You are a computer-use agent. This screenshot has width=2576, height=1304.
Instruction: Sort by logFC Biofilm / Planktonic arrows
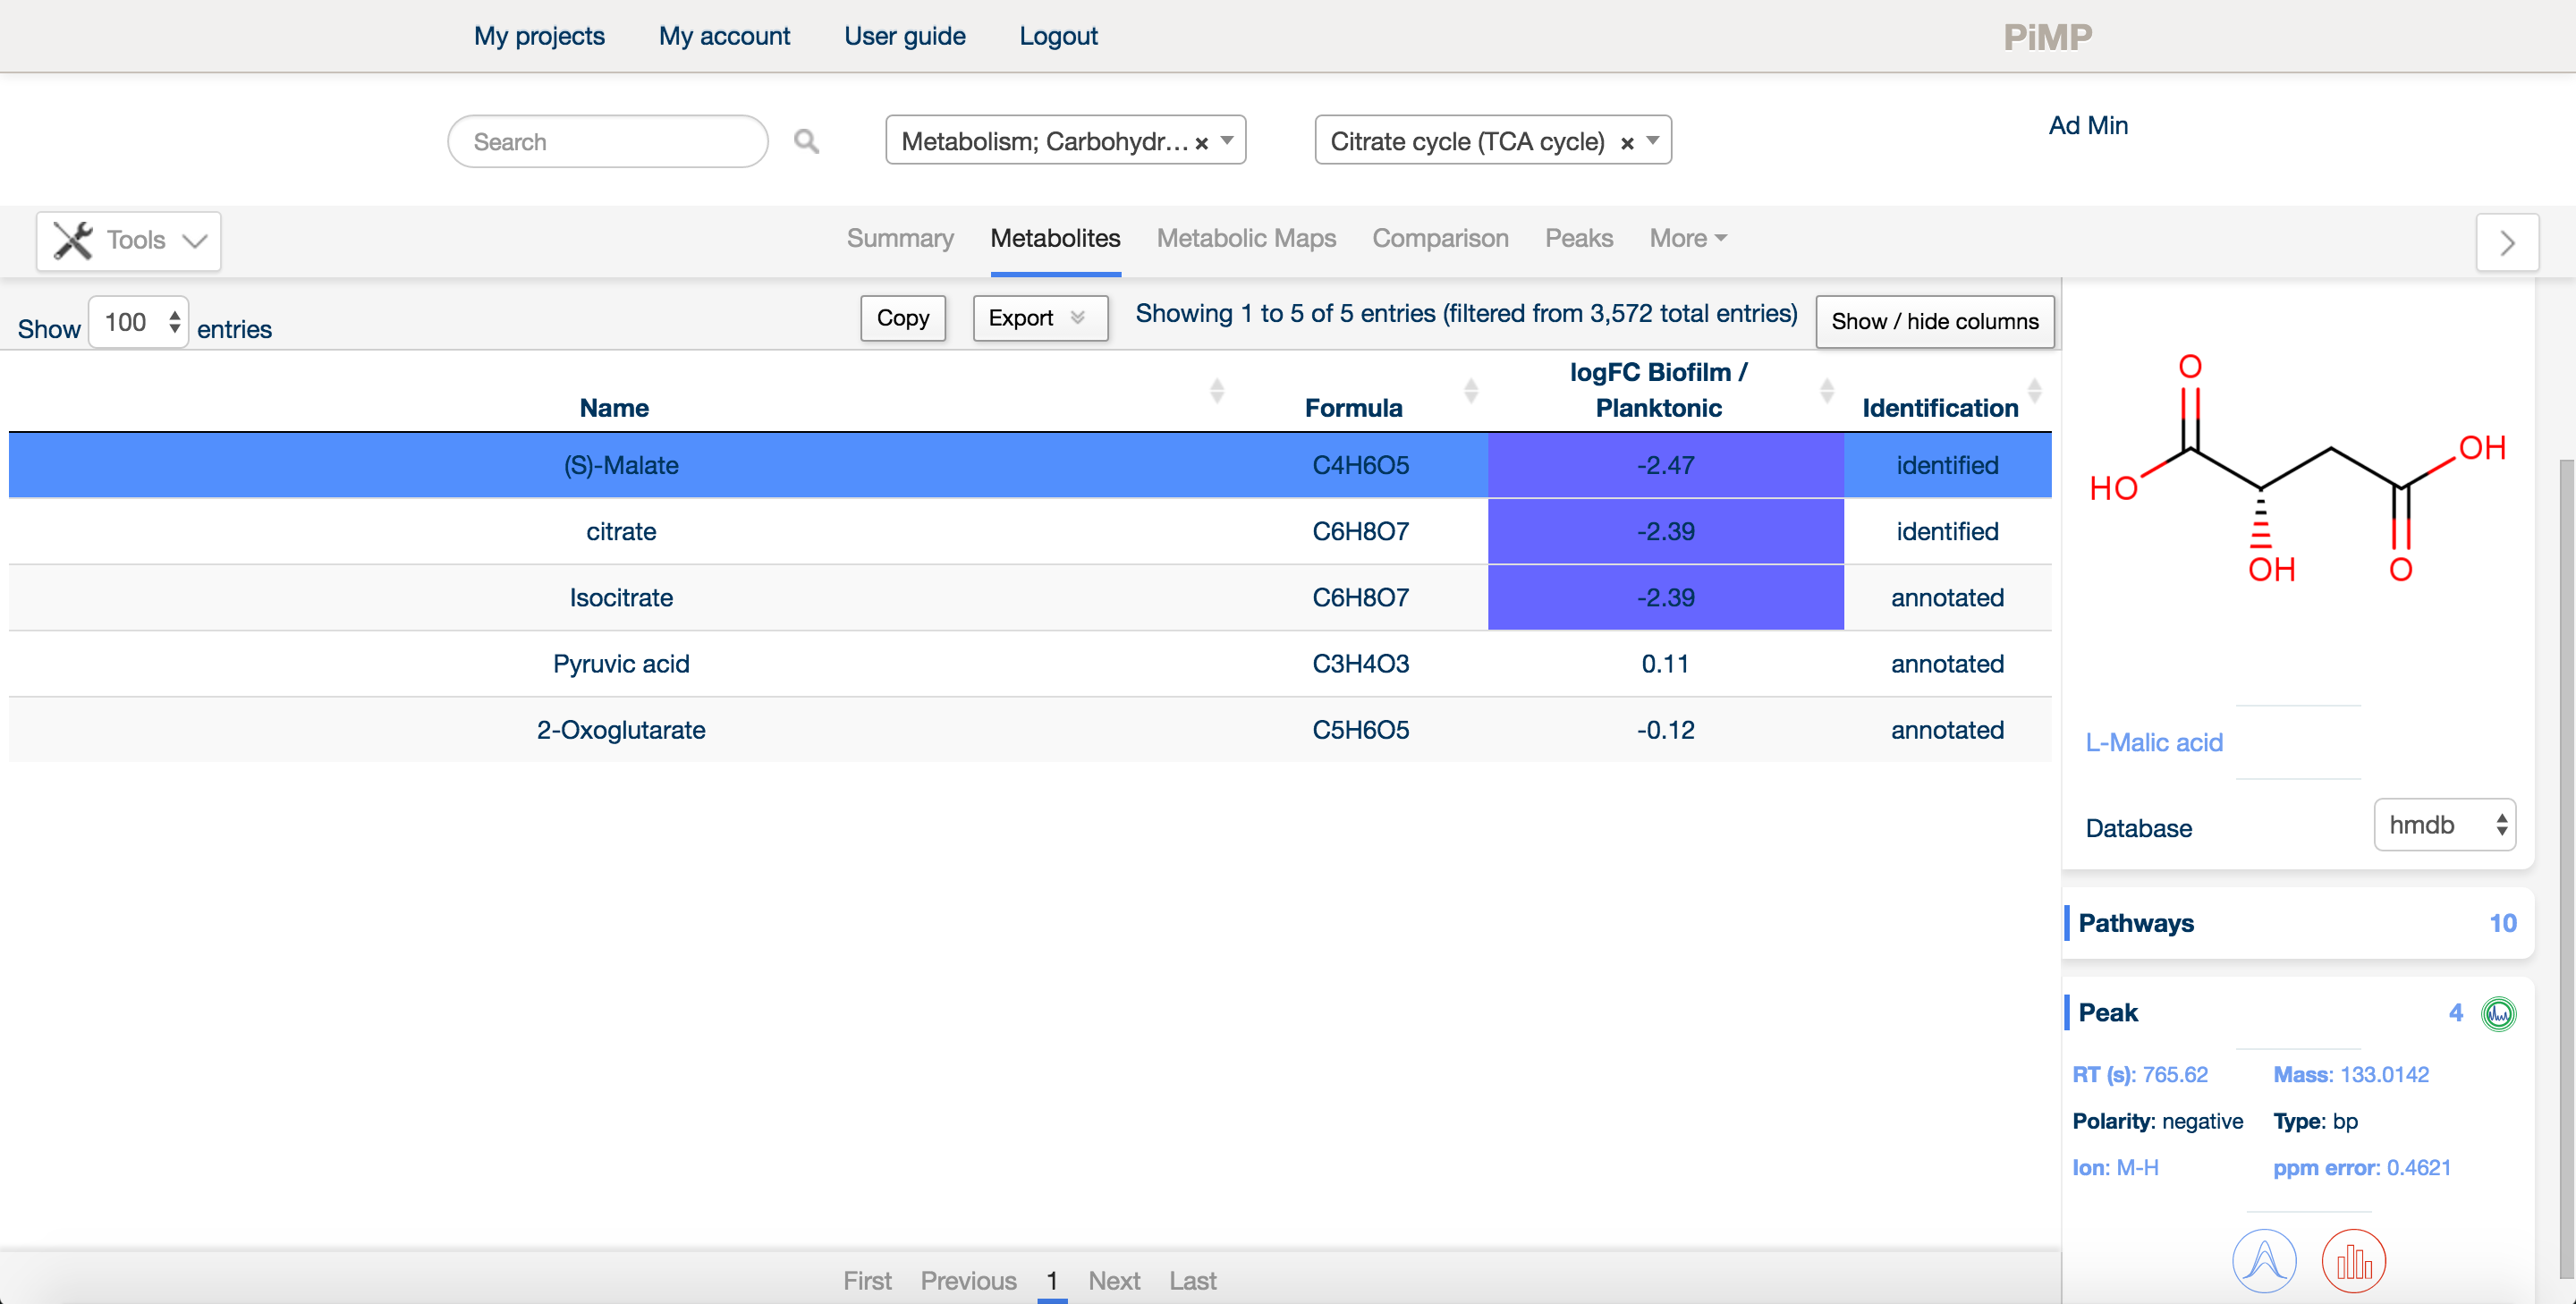pyautogui.click(x=1827, y=390)
